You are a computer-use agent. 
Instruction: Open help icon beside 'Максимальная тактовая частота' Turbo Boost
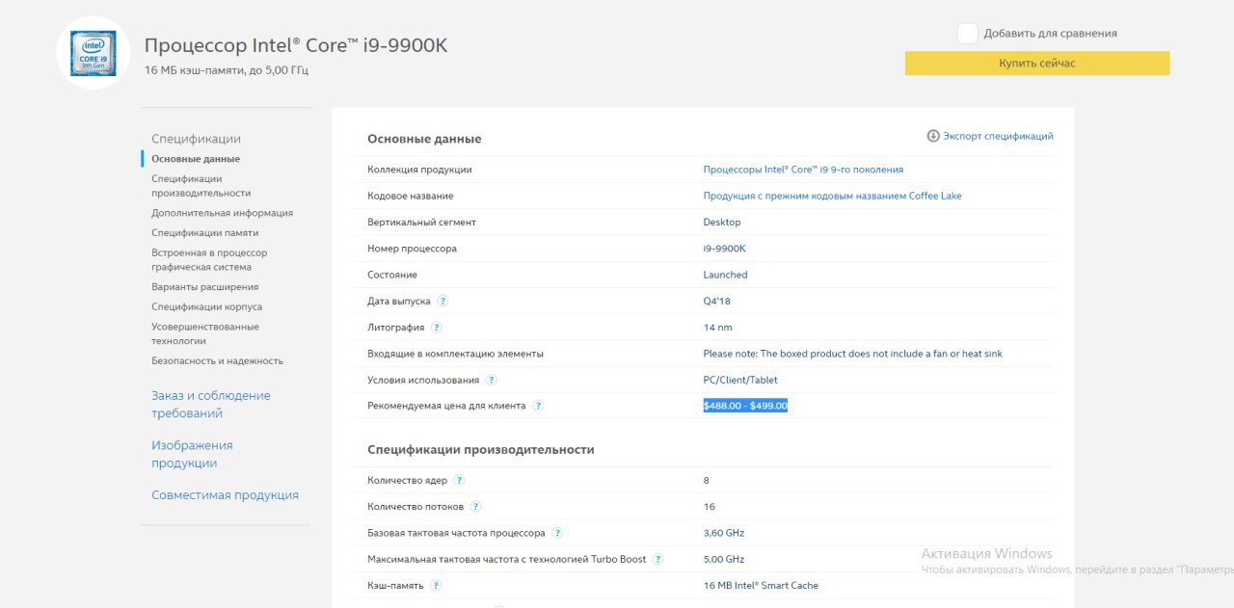click(x=658, y=559)
